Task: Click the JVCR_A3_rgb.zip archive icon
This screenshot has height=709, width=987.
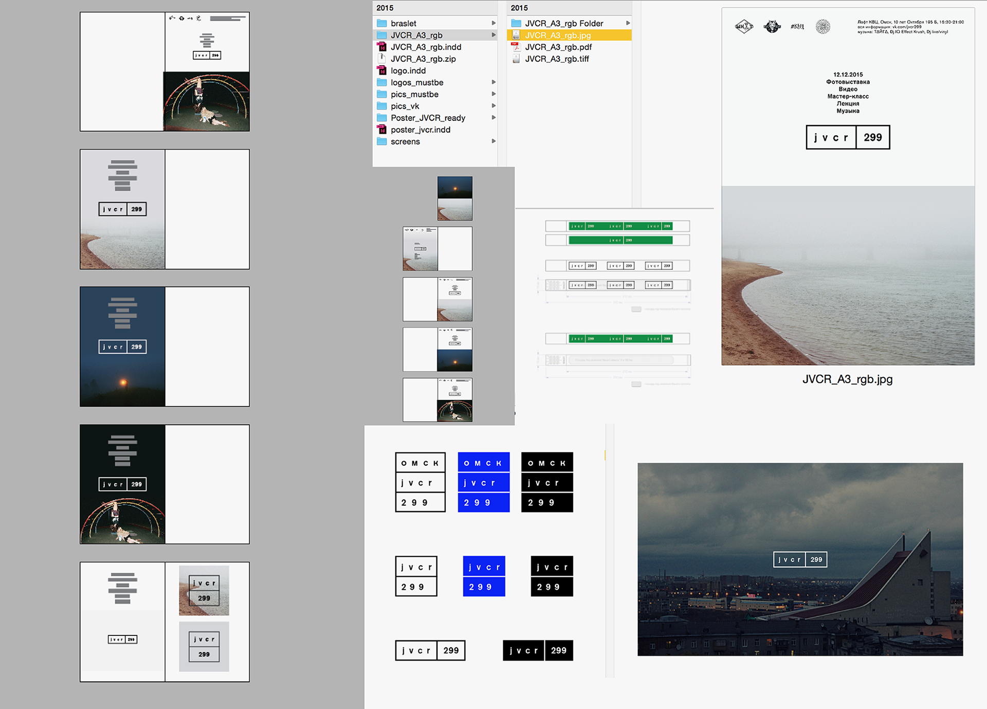Action: (x=381, y=59)
